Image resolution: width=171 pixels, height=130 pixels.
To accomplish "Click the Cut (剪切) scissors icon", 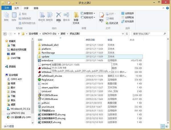I will click(20, 14).
